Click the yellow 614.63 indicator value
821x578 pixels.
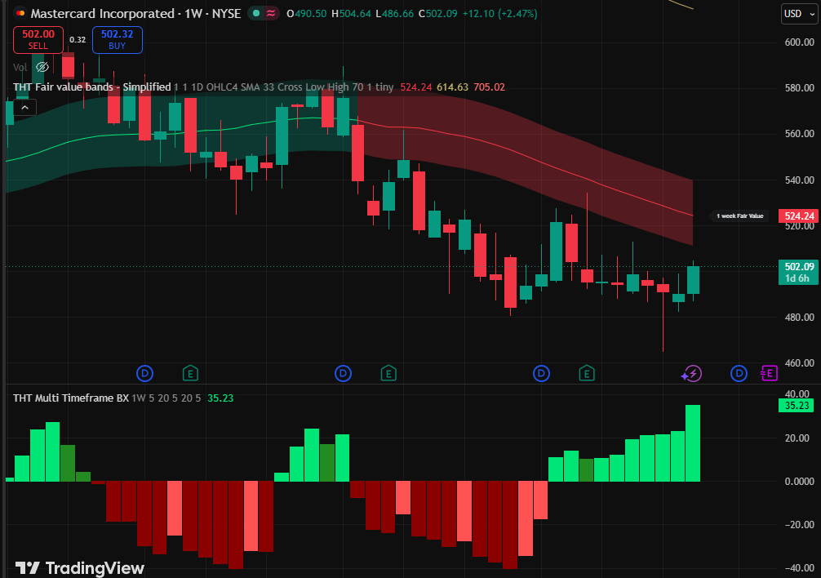pyautogui.click(x=452, y=87)
